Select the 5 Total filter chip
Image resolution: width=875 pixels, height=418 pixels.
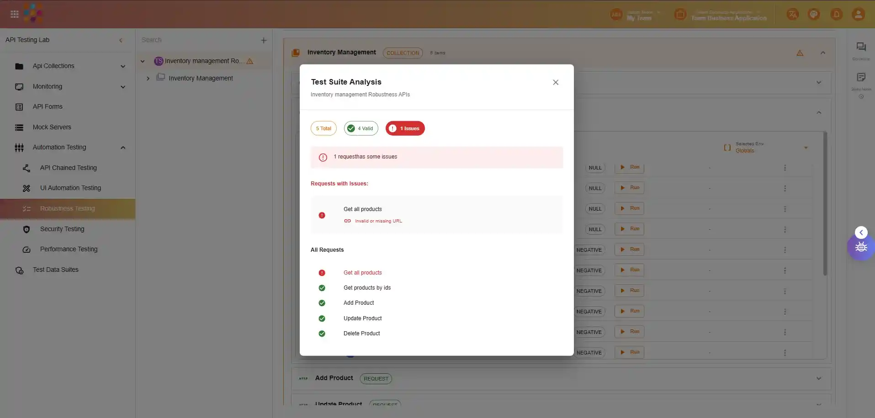click(x=323, y=128)
